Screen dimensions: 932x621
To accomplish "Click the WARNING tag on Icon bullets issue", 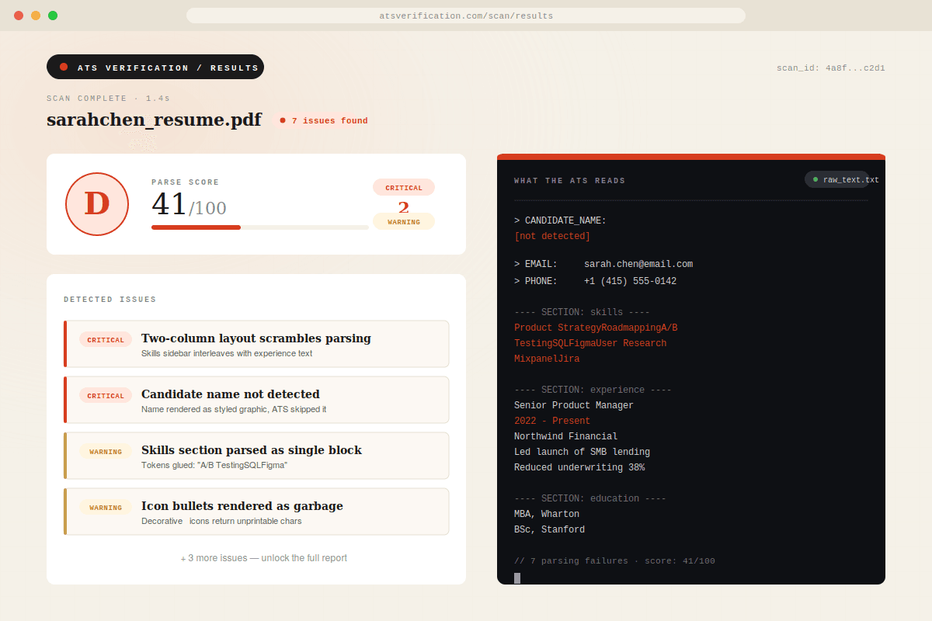I will pyautogui.click(x=106, y=508).
